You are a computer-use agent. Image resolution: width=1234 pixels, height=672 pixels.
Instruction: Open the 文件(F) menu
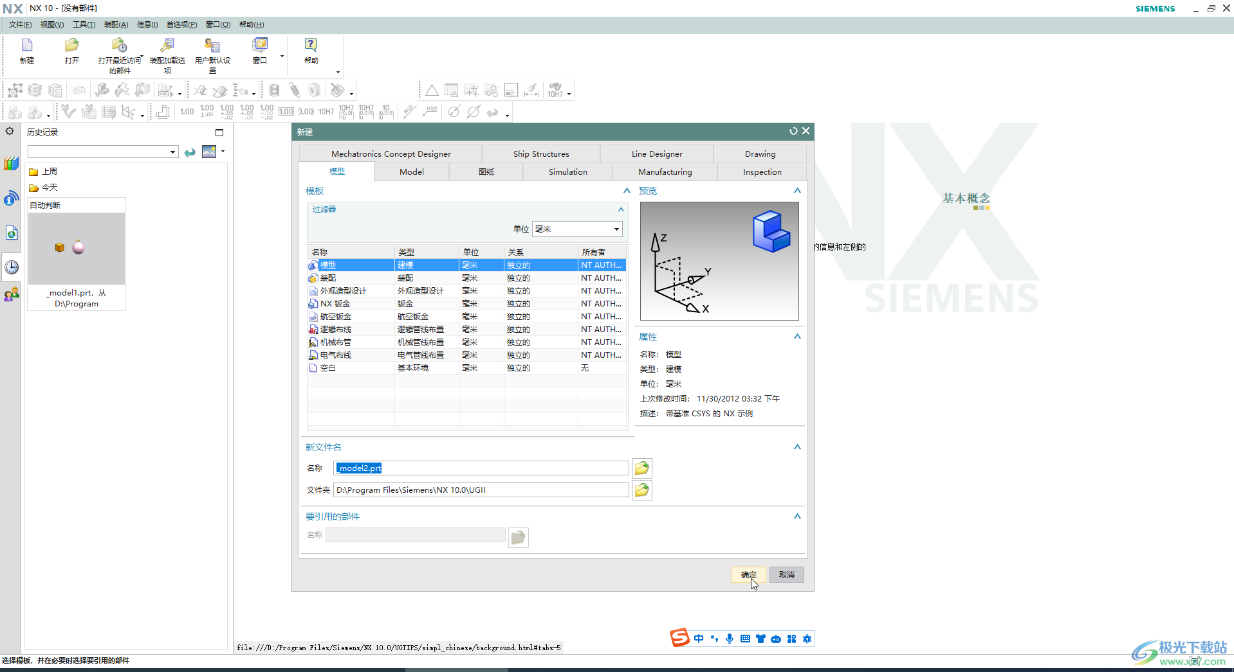pos(20,24)
